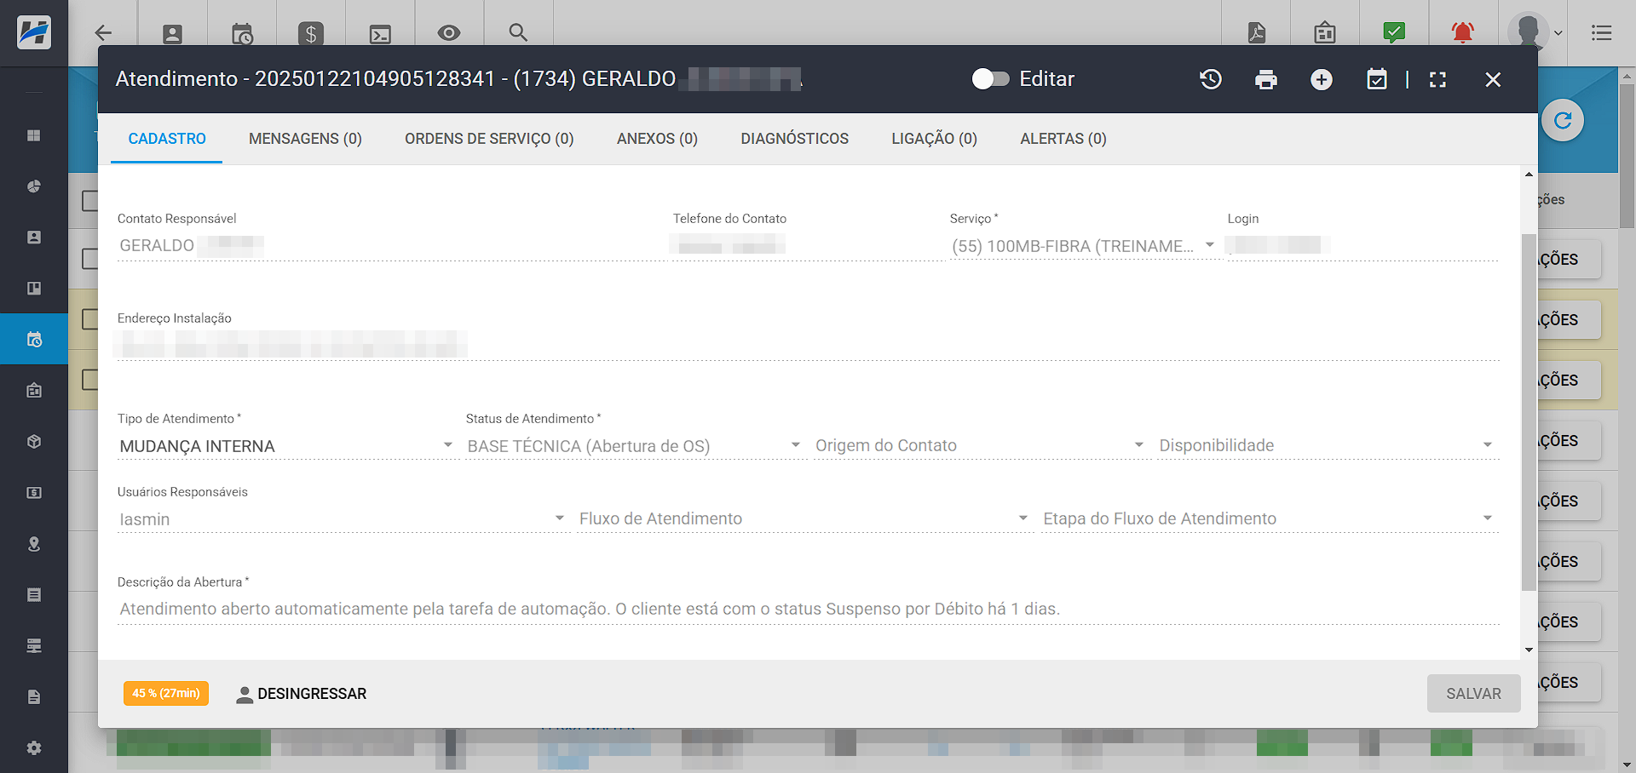Viewport: 1636px width, 773px height.
Task: Click the SALVAR button
Action: [1473, 694]
